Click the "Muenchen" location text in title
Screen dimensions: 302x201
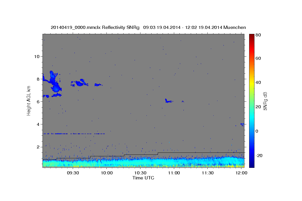[x=235, y=27]
